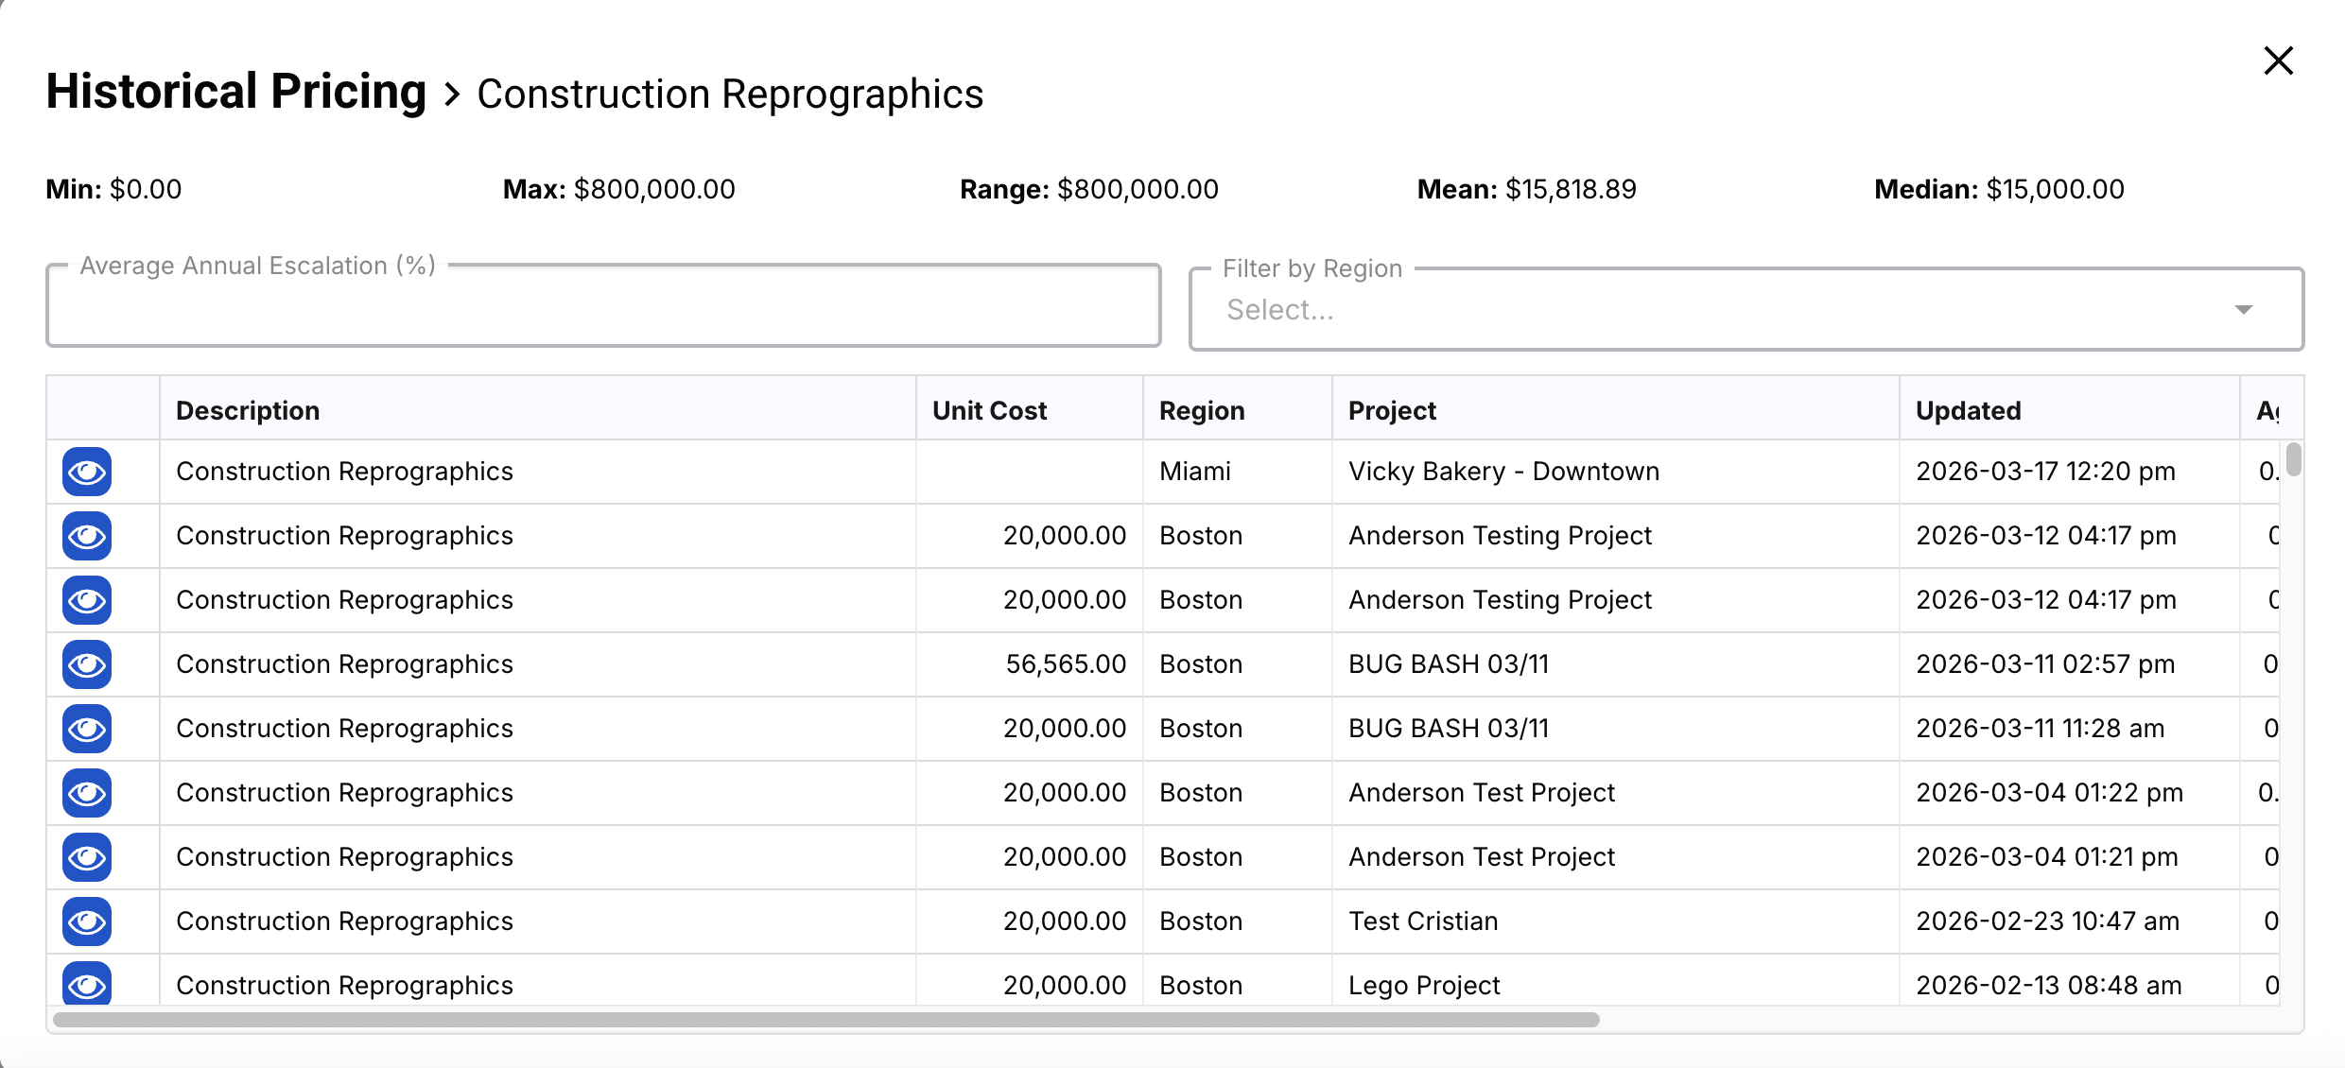Viewport: 2345px width, 1068px height.
Task: Close the Historical Pricing dialog
Action: point(2278,60)
